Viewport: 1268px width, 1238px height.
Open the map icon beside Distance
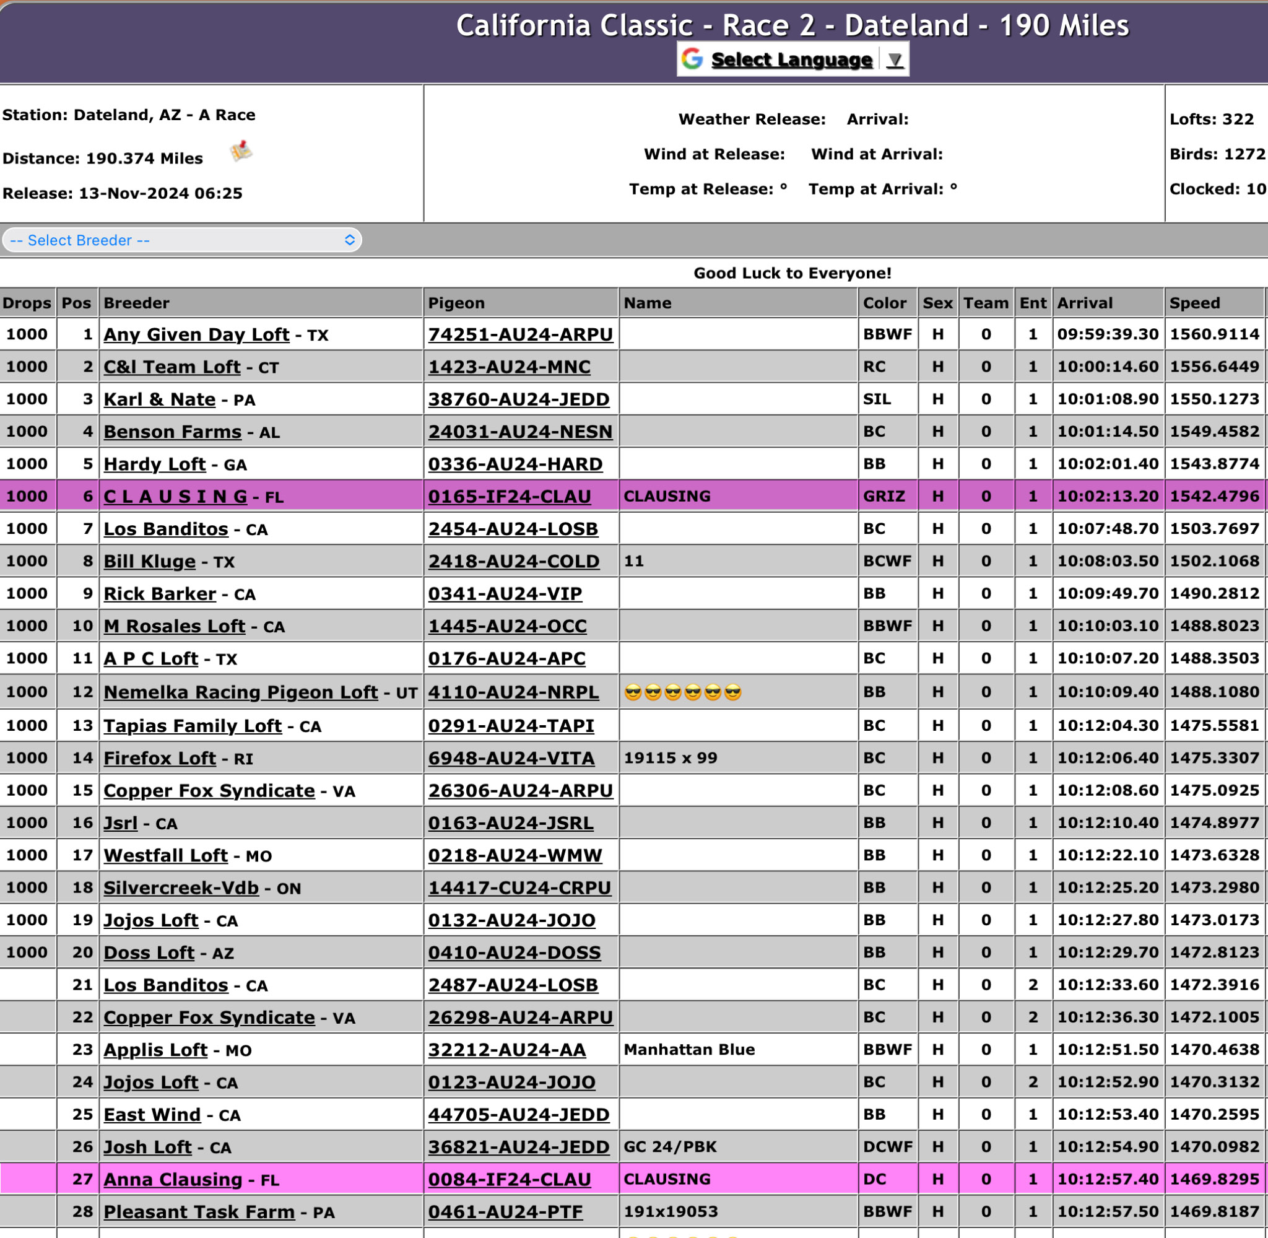[x=241, y=151]
